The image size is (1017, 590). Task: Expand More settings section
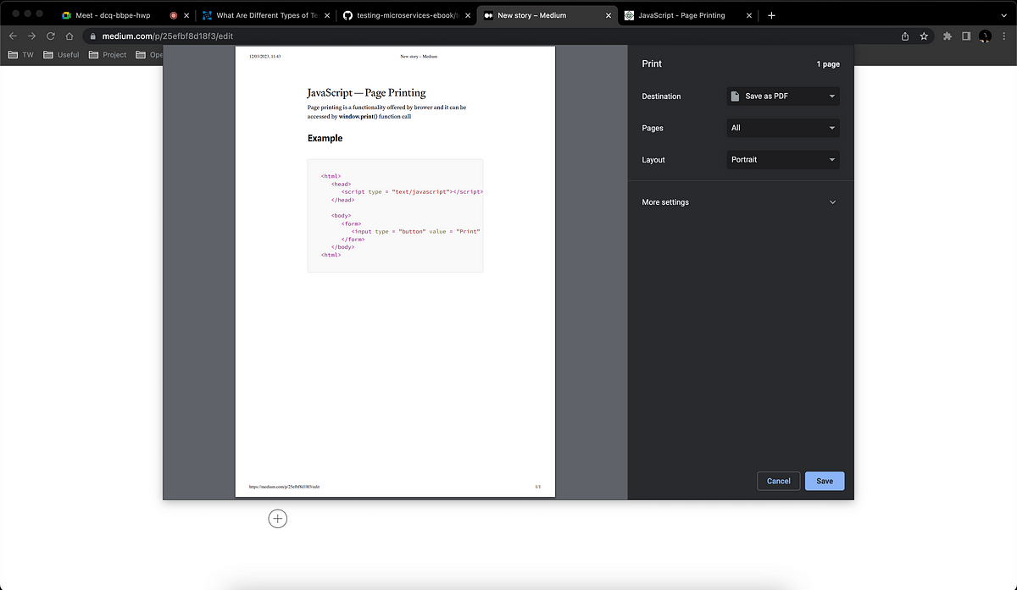click(740, 202)
